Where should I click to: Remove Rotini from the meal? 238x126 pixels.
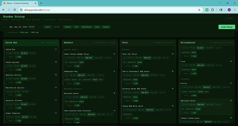185,95
